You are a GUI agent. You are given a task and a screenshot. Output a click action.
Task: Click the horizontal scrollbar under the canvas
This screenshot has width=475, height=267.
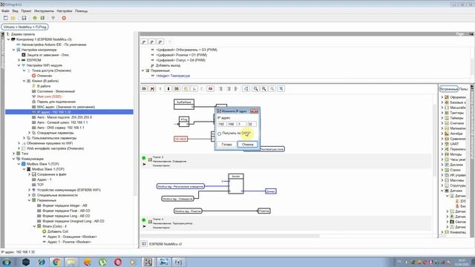230,236
